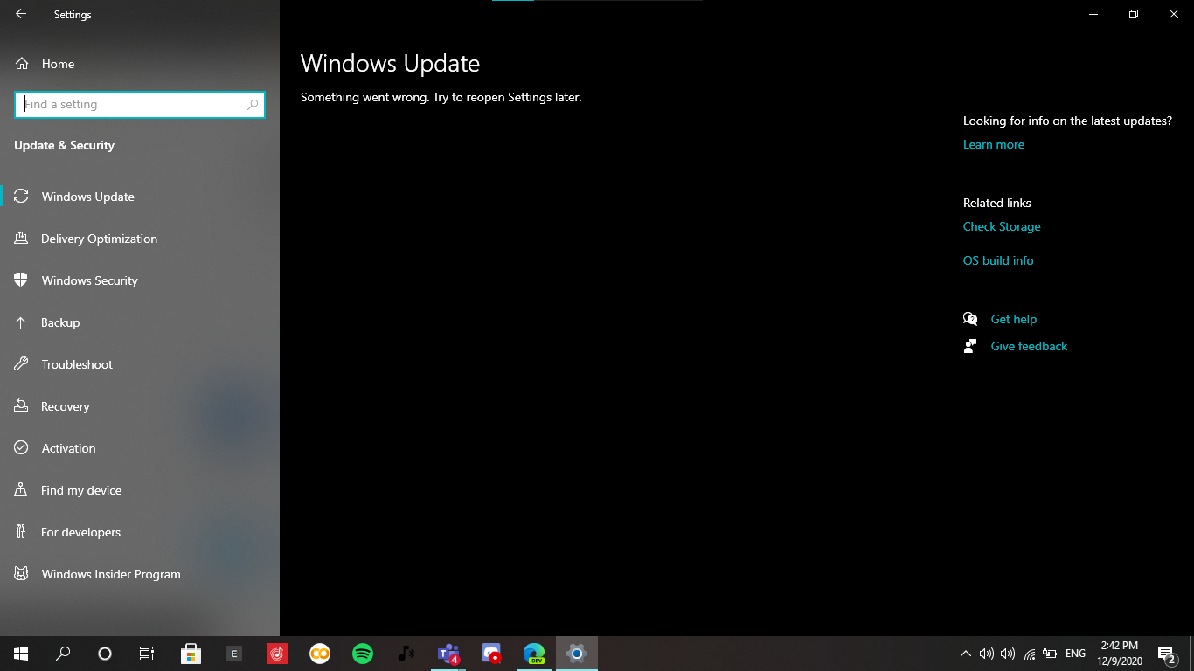This screenshot has width=1194, height=671.
Task: Launch Cortana from the taskbar circle
Action: pos(105,654)
